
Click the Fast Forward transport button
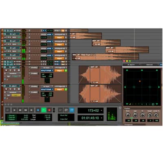tap(26, 110)
